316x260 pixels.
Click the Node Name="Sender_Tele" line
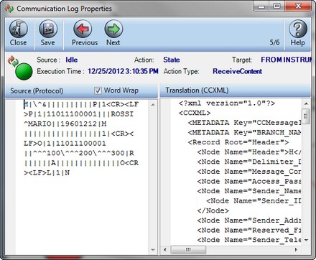[249, 240]
